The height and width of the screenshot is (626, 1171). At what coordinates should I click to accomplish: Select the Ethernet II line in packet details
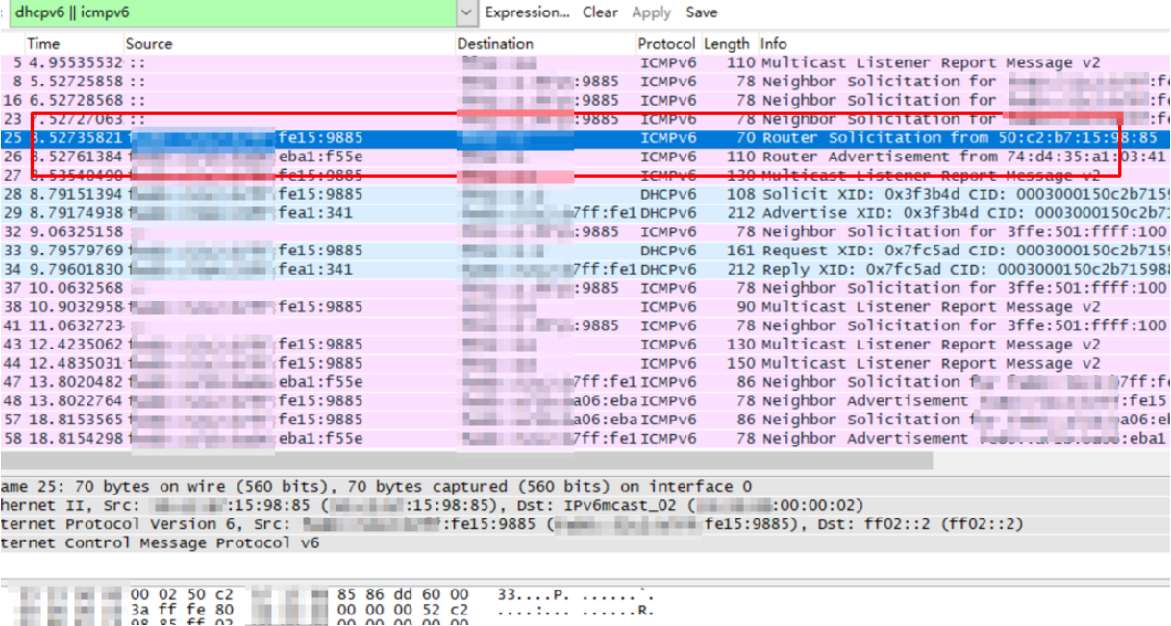[585, 505]
